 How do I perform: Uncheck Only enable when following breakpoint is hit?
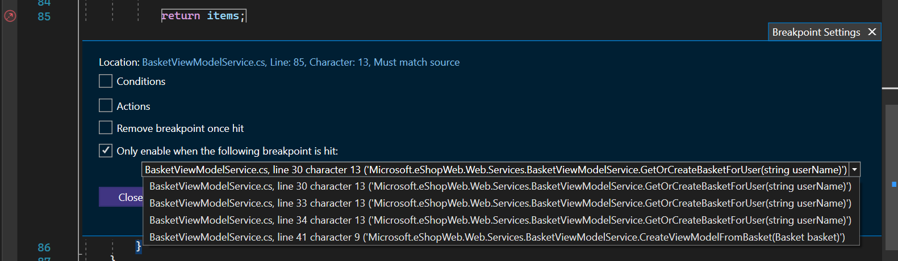106,151
